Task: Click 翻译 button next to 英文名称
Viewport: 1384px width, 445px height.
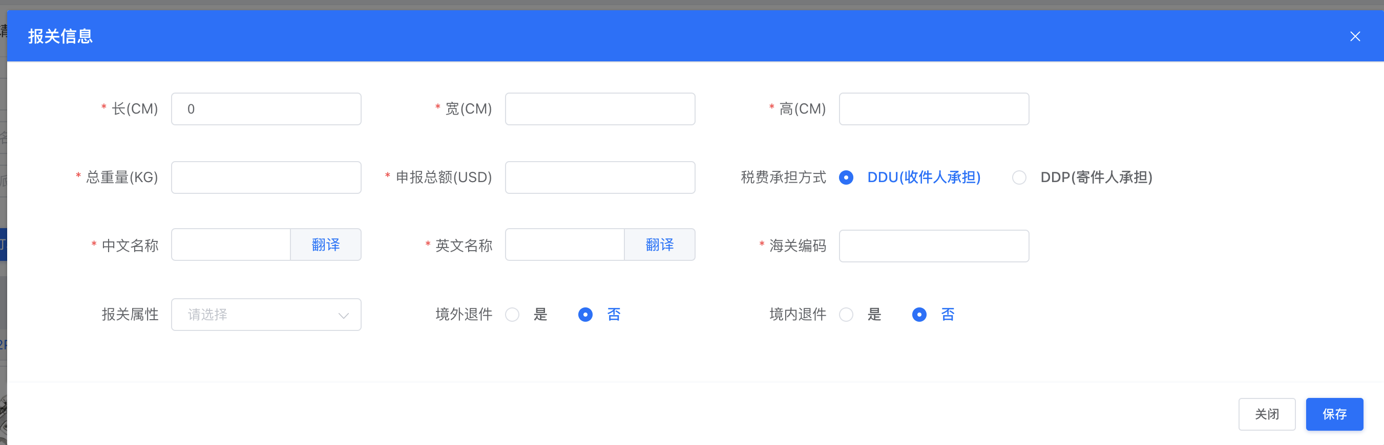Action: coord(659,246)
